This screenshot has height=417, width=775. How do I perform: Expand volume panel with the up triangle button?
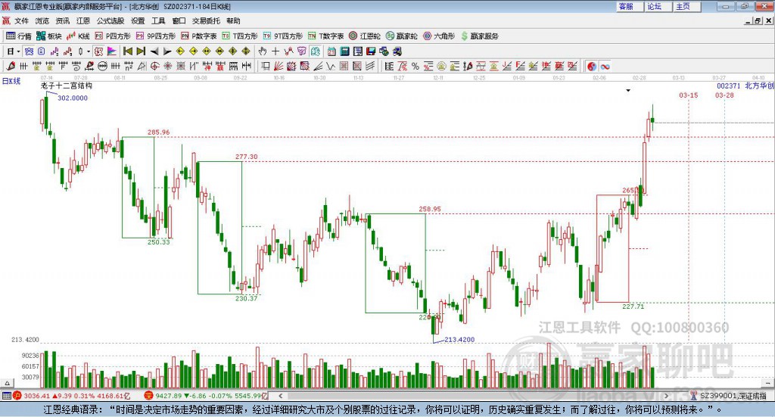click(x=7, y=383)
